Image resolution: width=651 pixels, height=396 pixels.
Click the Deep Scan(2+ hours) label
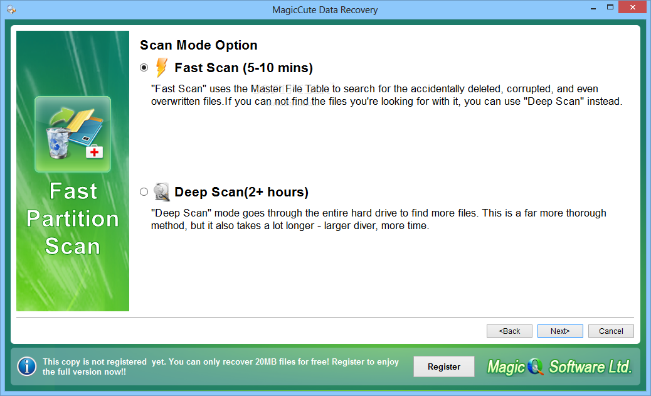[241, 192]
